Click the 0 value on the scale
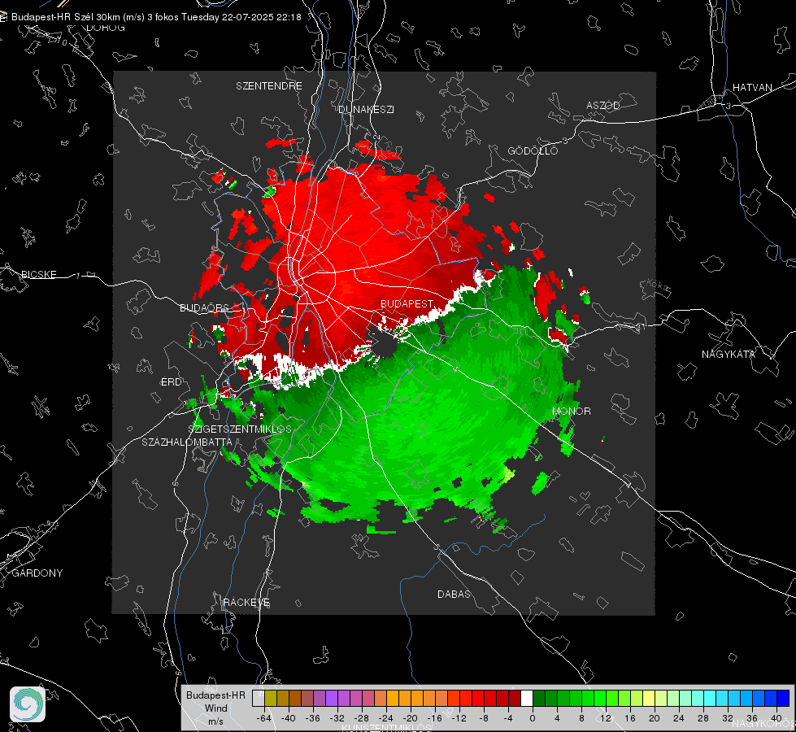The width and height of the screenshot is (796, 732). [x=533, y=718]
